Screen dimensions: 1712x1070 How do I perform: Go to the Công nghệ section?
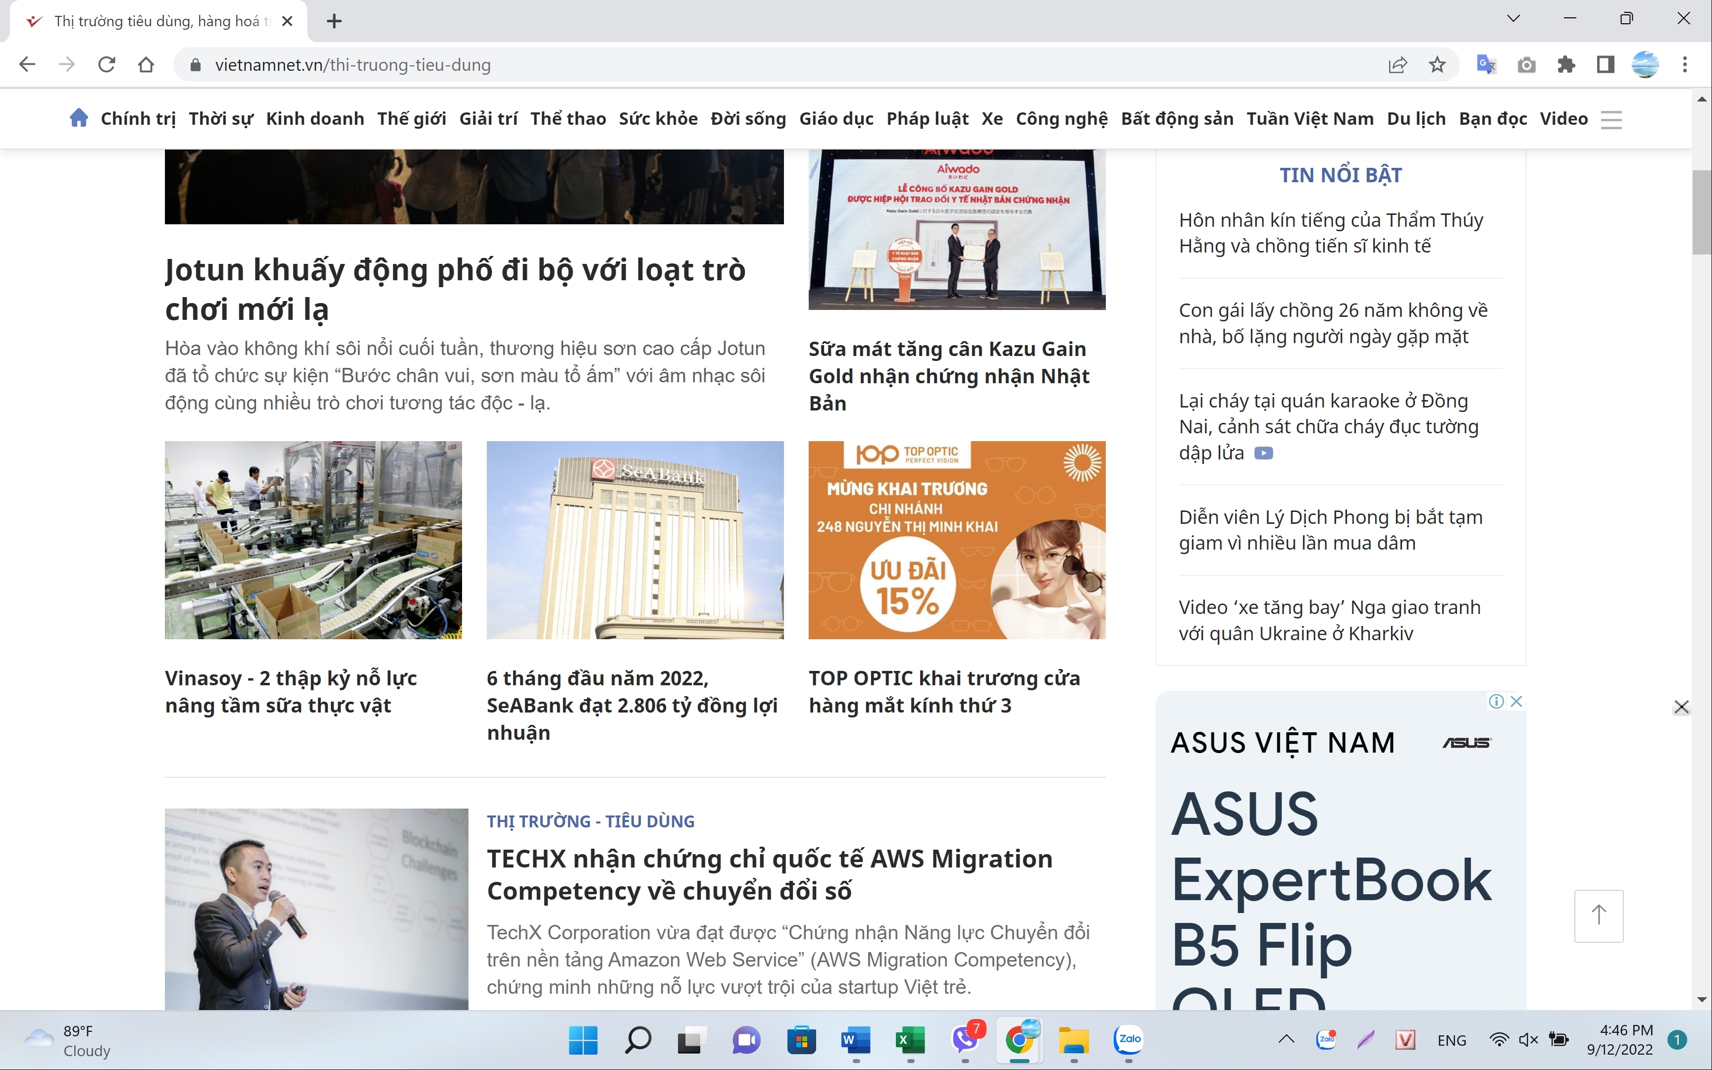coord(1062,119)
